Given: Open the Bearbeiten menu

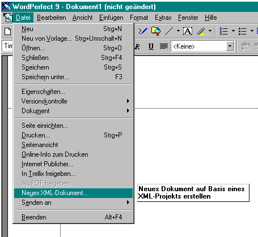Looking at the screenshot, I should point(52,18).
